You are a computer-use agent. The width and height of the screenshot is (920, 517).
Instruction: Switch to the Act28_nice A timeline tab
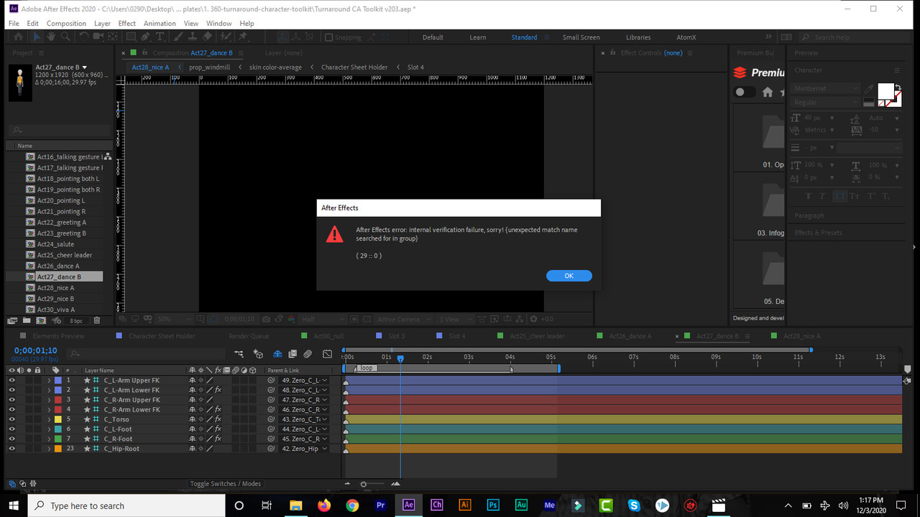point(801,336)
